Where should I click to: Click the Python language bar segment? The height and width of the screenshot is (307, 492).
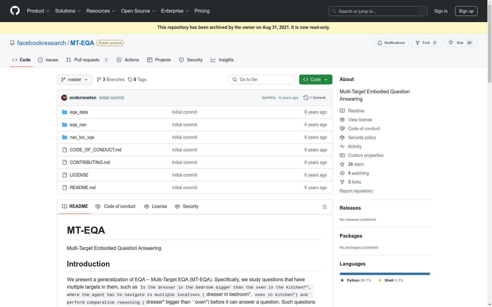pos(384,274)
